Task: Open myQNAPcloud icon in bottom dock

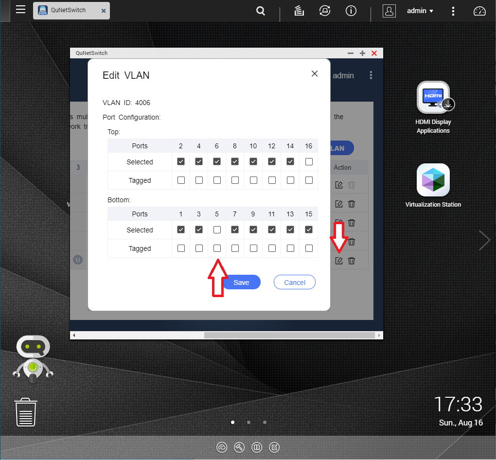Action: click(222, 447)
